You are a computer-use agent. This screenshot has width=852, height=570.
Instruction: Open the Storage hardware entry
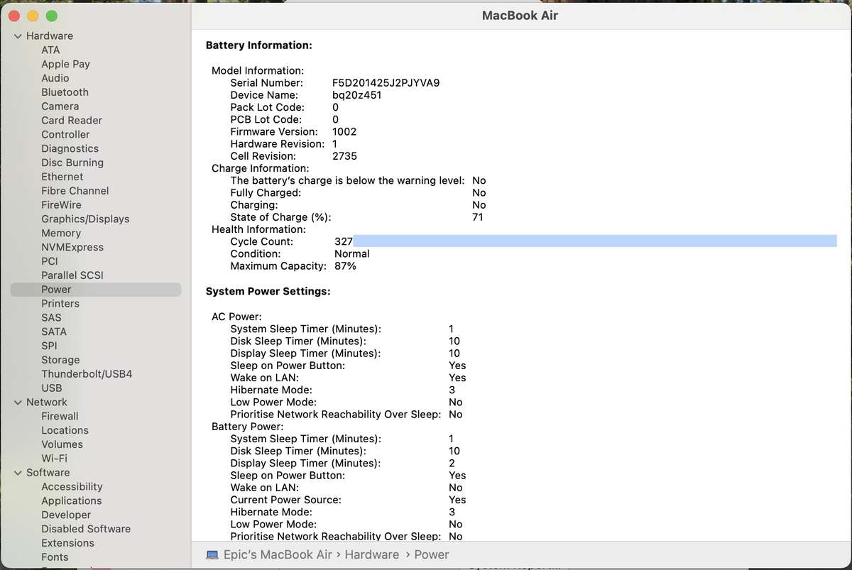(x=60, y=360)
